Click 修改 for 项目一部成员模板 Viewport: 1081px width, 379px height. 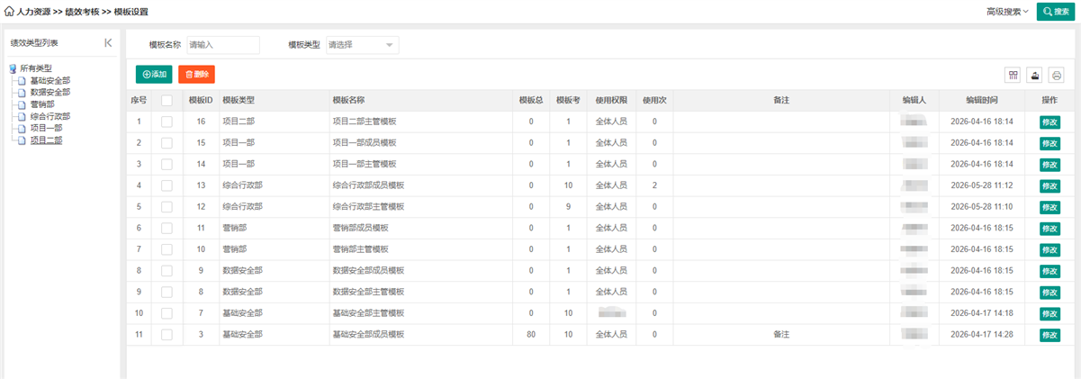click(x=1049, y=143)
